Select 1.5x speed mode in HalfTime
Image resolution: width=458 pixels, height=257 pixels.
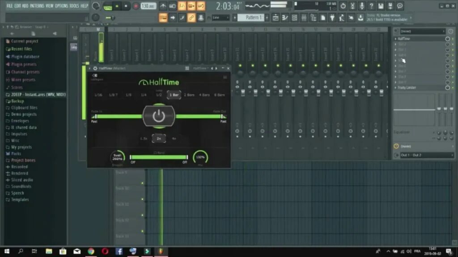(x=144, y=139)
